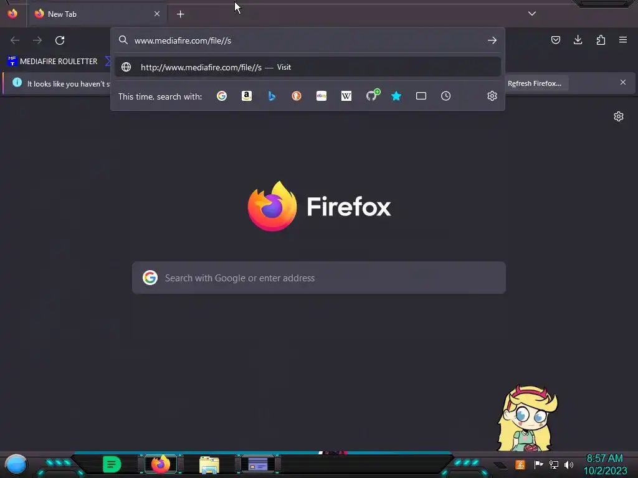Viewport: 638px width, 478px height.
Task: Open the Extensions puzzle icon
Action: coord(601,40)
